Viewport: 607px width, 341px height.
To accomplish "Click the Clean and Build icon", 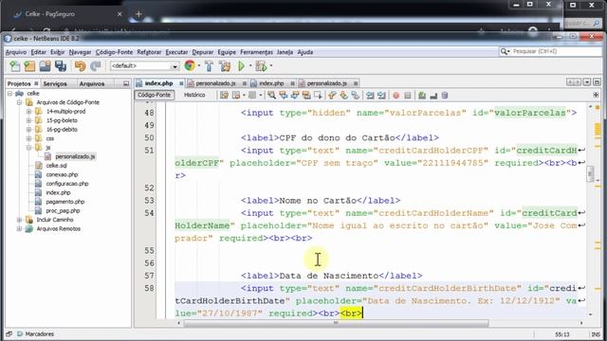I will point(225,66).
